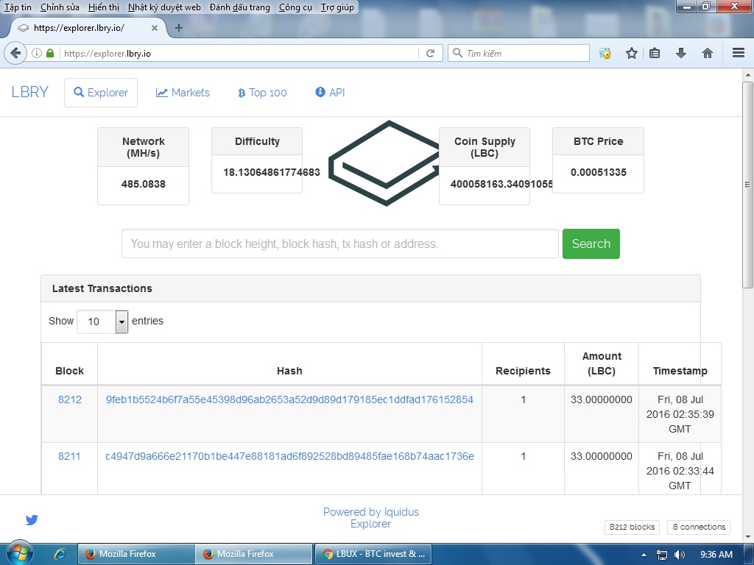Sort by the Hash column header
This screenshot has height=565, width=754.
coord(289,363)
